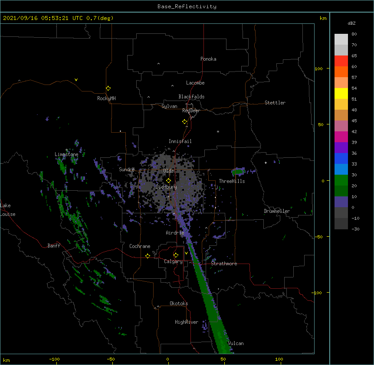This screenshot has width=374, height=365.
Task: Click the Calgary label
Action: click(x=173, y=261)
